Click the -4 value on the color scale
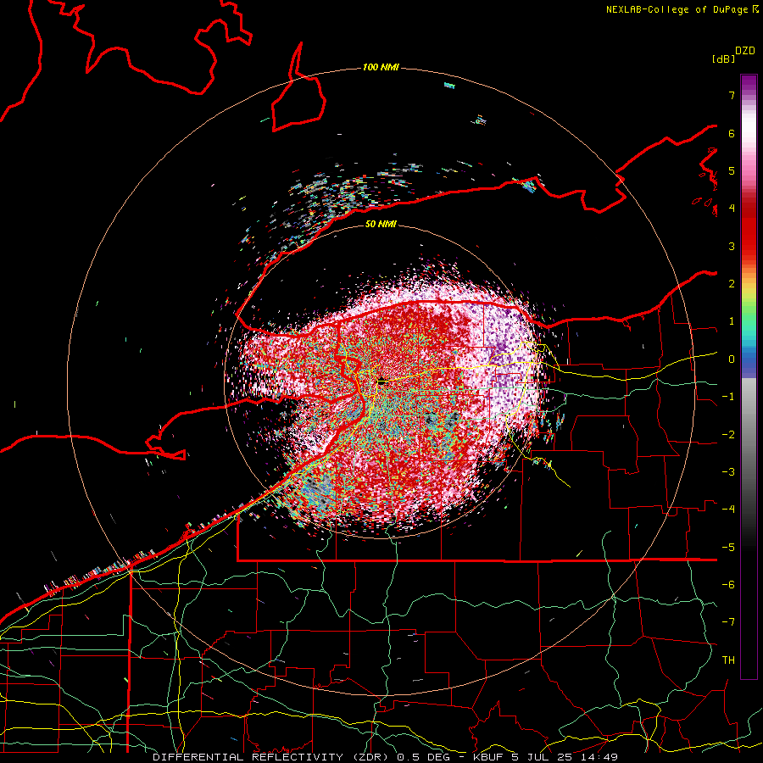 coord(728,510)
